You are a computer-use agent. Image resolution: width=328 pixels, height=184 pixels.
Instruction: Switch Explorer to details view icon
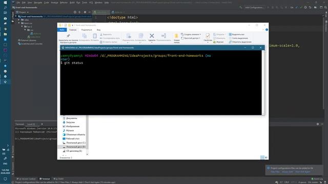(262, 157)
